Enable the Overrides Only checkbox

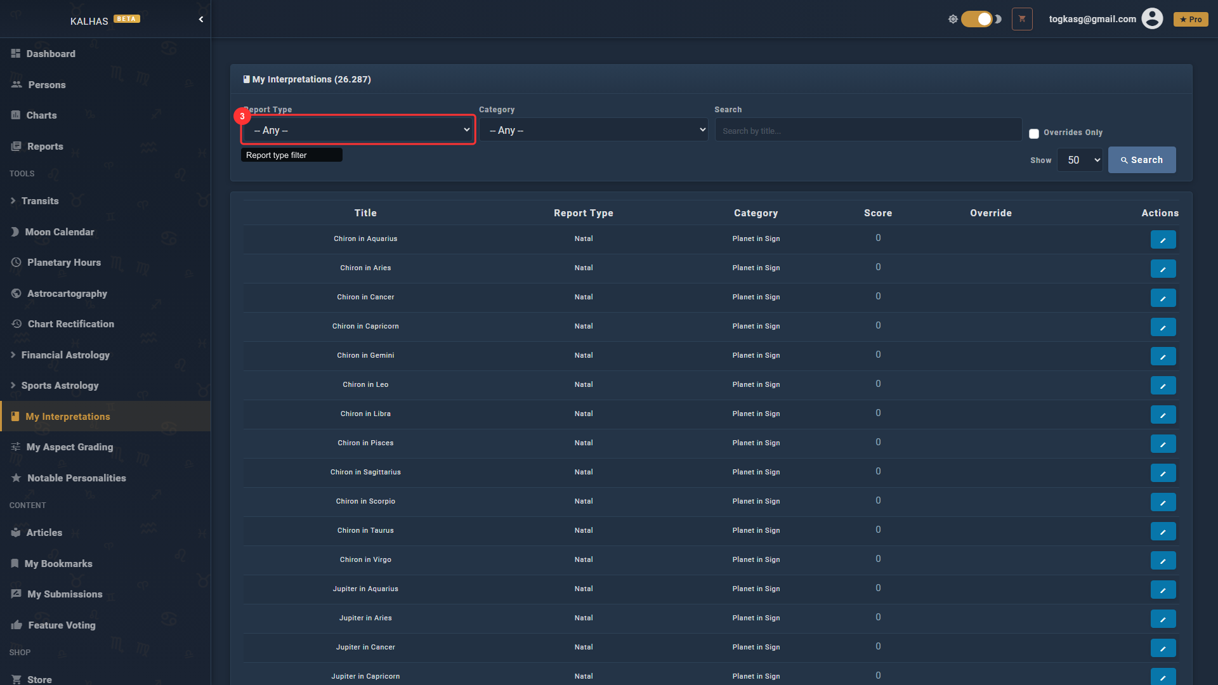click(x=1034, y=133)
